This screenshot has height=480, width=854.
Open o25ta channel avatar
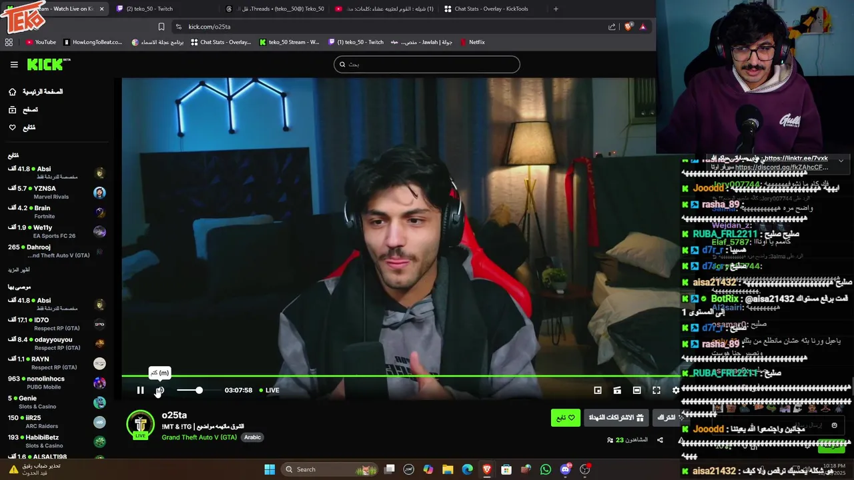click(x=140, y=425)
